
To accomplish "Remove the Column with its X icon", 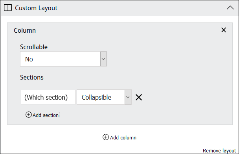I will point(224,30).
